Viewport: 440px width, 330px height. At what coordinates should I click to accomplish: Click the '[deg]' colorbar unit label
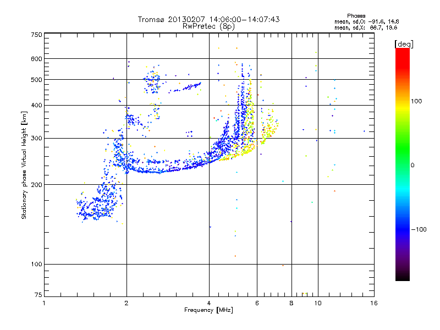coord(404,44)
